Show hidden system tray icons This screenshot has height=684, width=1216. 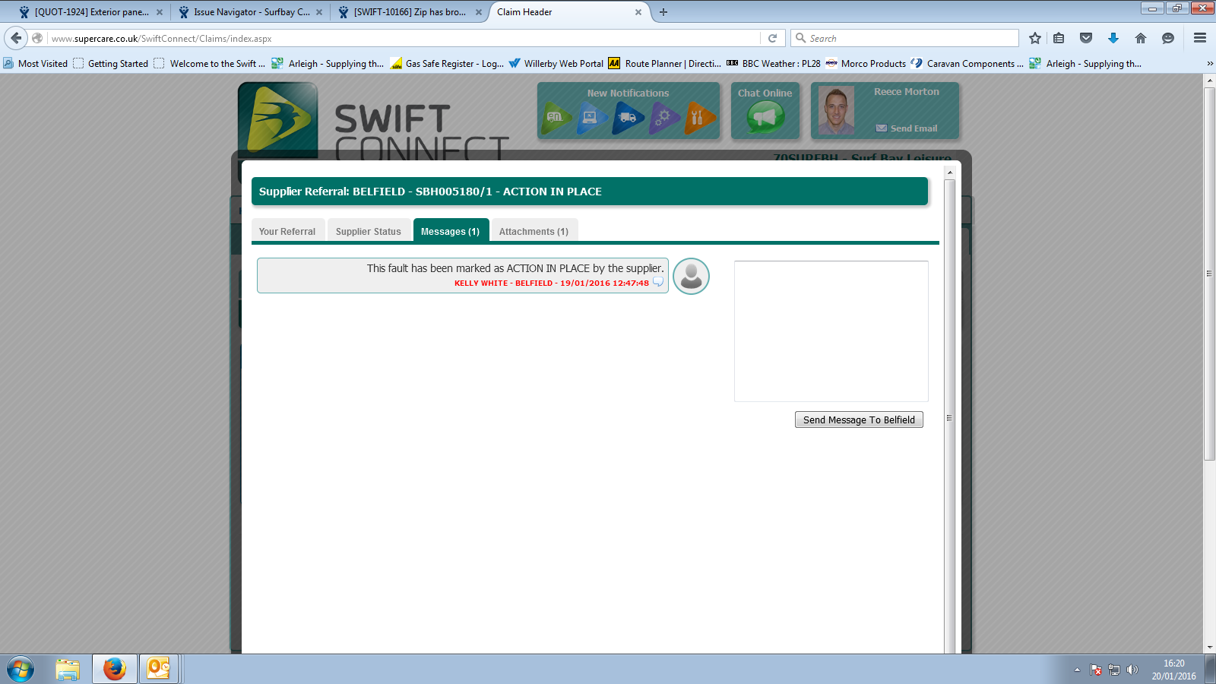[1077, 670]
